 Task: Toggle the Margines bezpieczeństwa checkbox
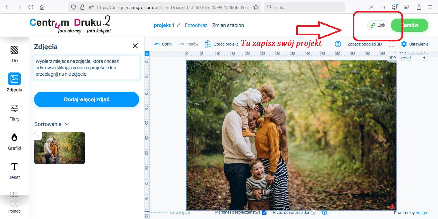tap(264, 212)
